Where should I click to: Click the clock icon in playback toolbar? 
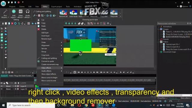point(75,72)
